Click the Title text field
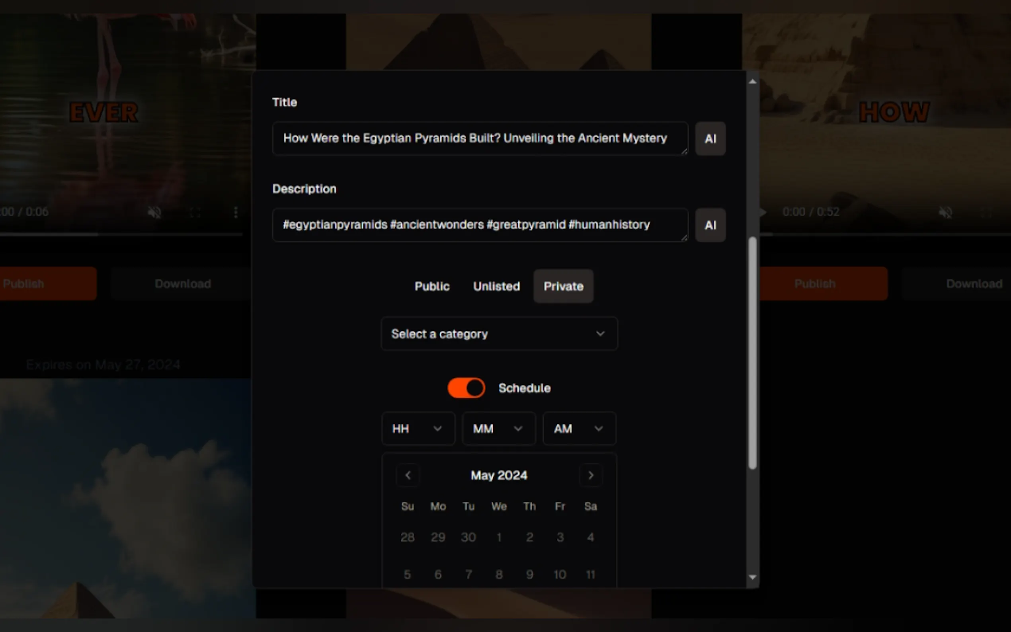Image resolution: width=1011 pixels, height=632 pixels. (479, 138)
